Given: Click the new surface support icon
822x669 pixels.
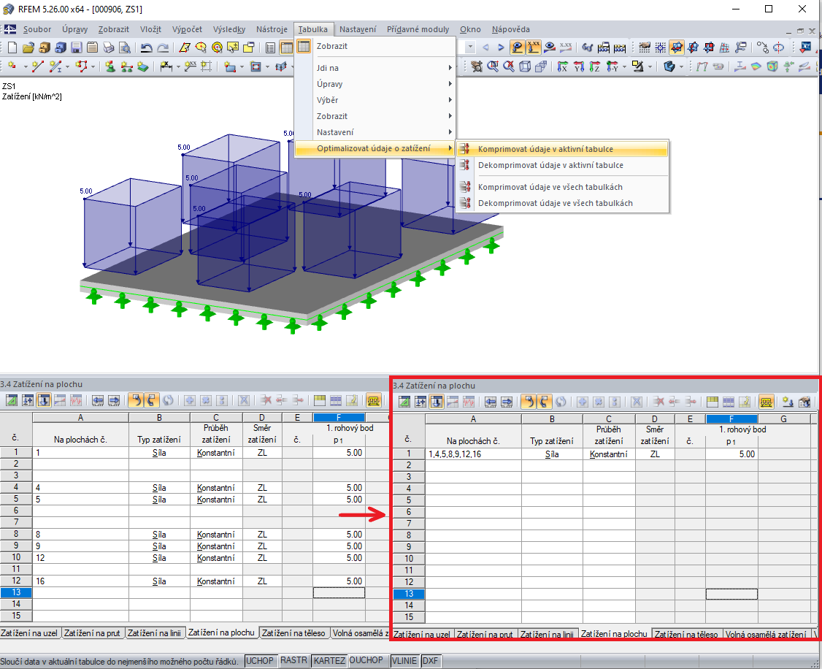Looking at the screenshot, I should click(x=142, y=66).
